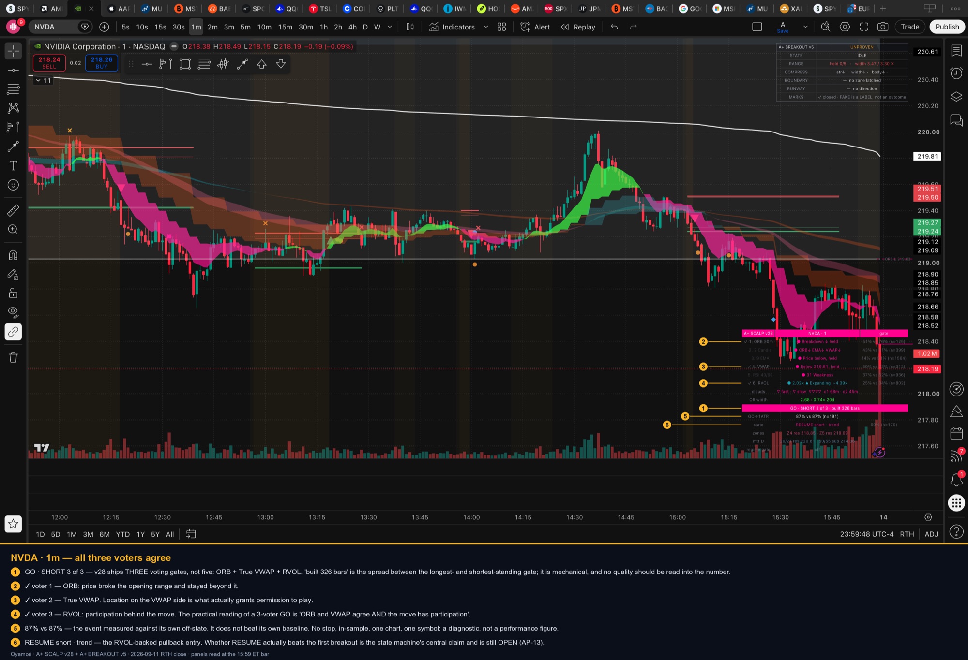The height and width of the screenshot is (660, 968).
Task: Expand the time interval dropdown chevron
Action: [x=390, y=27]
